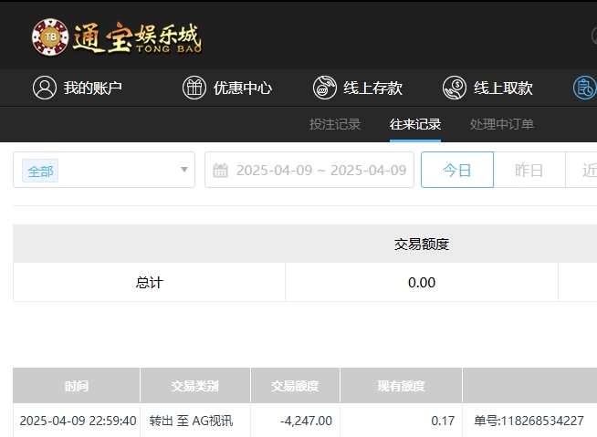597x437 pixels.
Task: Open the date range 2025-04-09 picker field
Action: click(x=309, y=170)
